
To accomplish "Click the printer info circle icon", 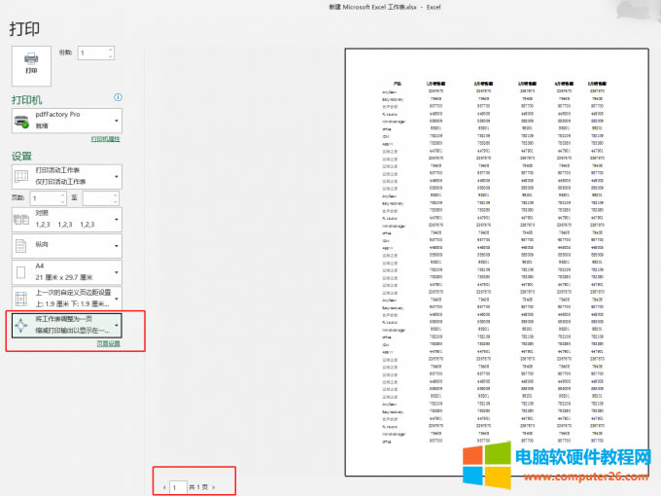I will pos(118,98).
